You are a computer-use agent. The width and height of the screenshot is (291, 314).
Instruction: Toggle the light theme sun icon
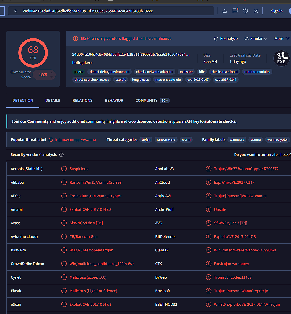(256, 11)
